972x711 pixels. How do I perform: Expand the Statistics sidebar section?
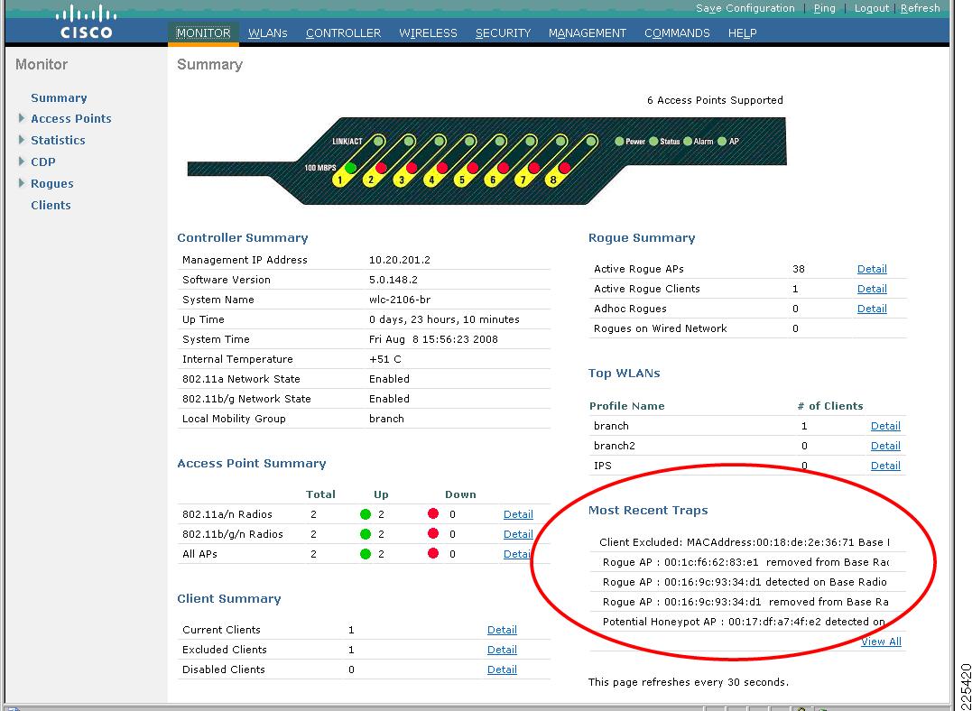pyautogui.click(x=22, y=140)
